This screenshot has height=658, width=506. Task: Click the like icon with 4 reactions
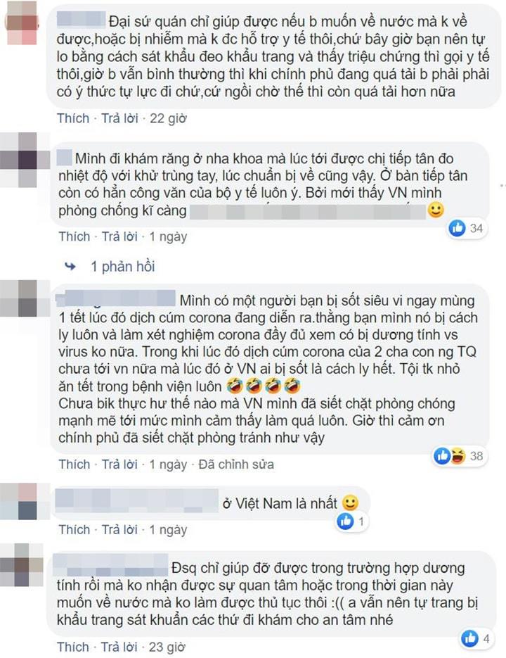(x=470, y=639)
